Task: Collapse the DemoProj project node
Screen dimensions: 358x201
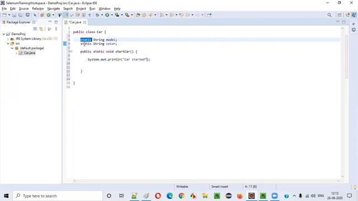Action: point(4,34)
